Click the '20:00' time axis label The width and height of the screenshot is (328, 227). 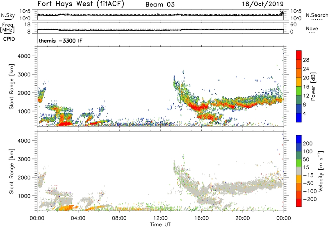click(x=242, y=218)
